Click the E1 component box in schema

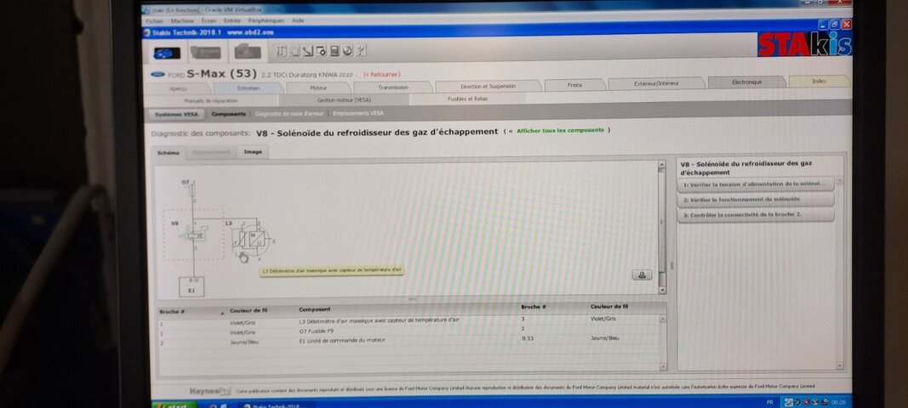191,287
